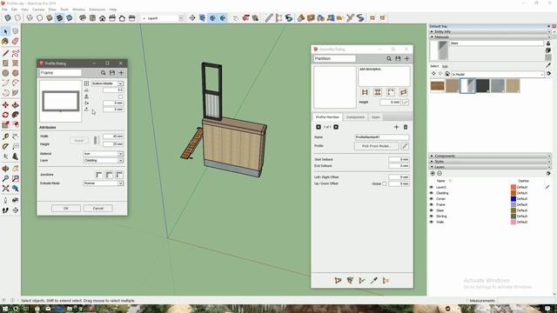Open the Extrude Mode dropdown

(103, 183)
